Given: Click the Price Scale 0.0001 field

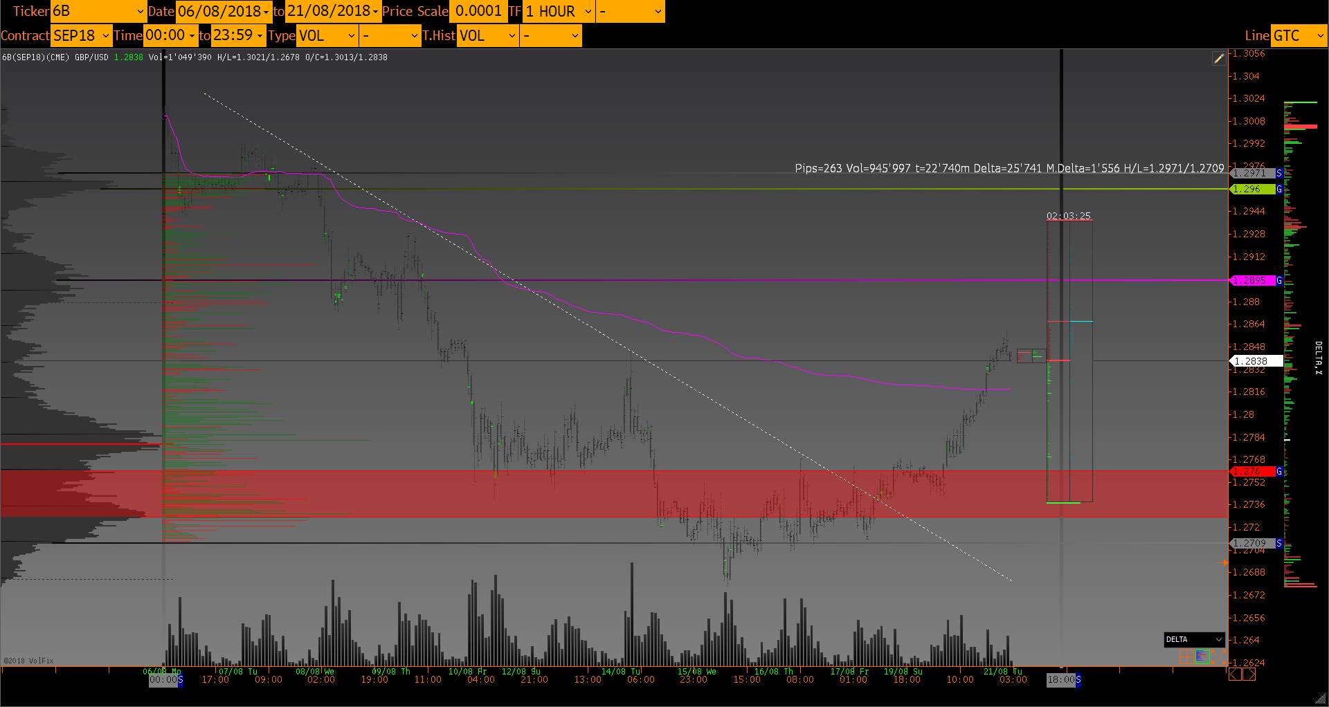Looking at the screenshot, I should [478, 11].
